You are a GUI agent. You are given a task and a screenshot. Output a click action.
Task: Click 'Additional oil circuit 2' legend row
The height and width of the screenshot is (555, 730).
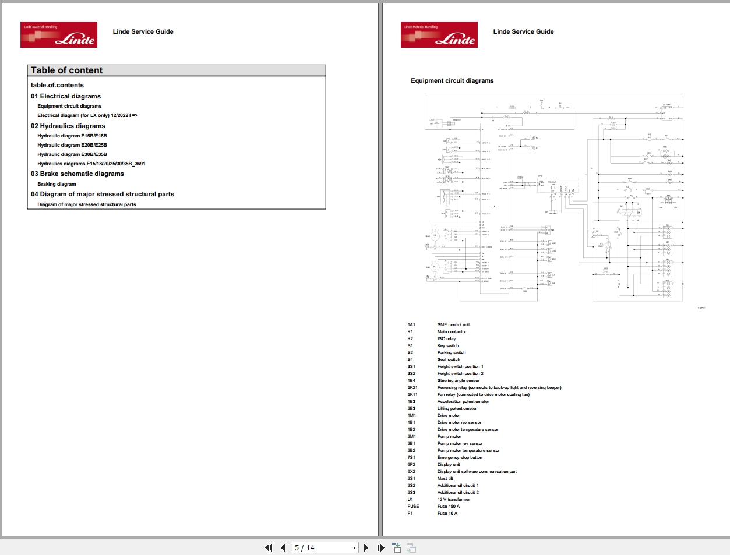click(x=443, y=493)
